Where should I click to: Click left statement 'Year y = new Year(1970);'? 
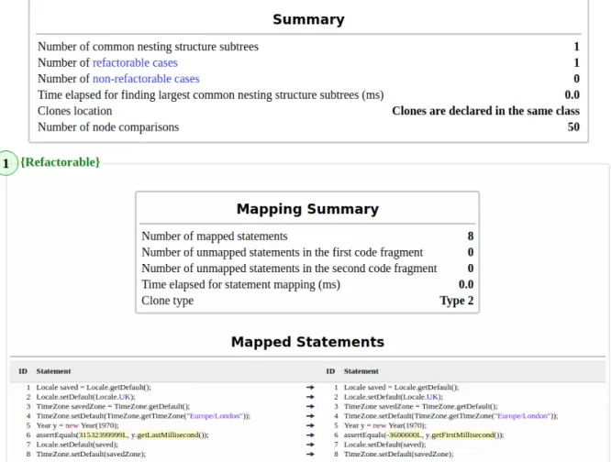[x=78, y=425]
